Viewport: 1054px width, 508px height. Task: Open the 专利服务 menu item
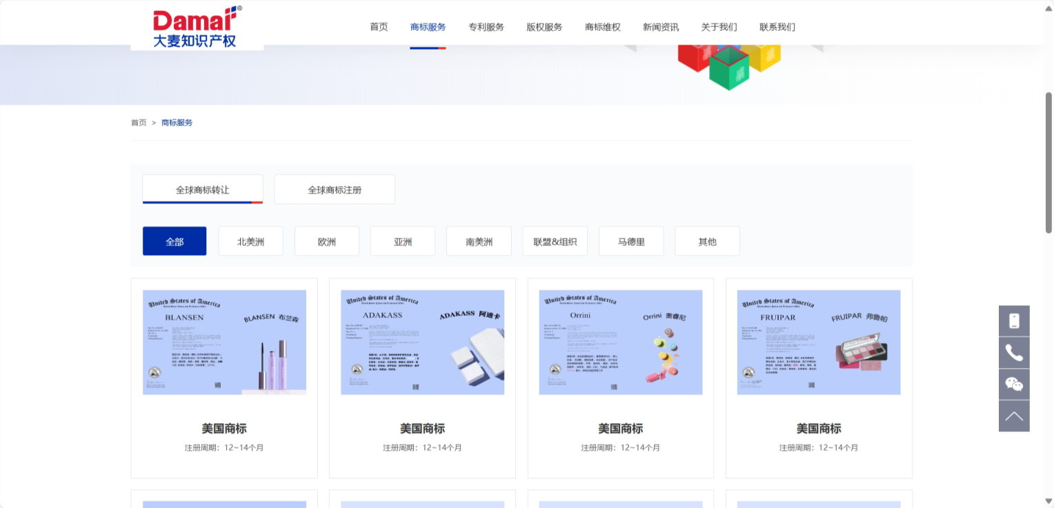tap(486, 27)
